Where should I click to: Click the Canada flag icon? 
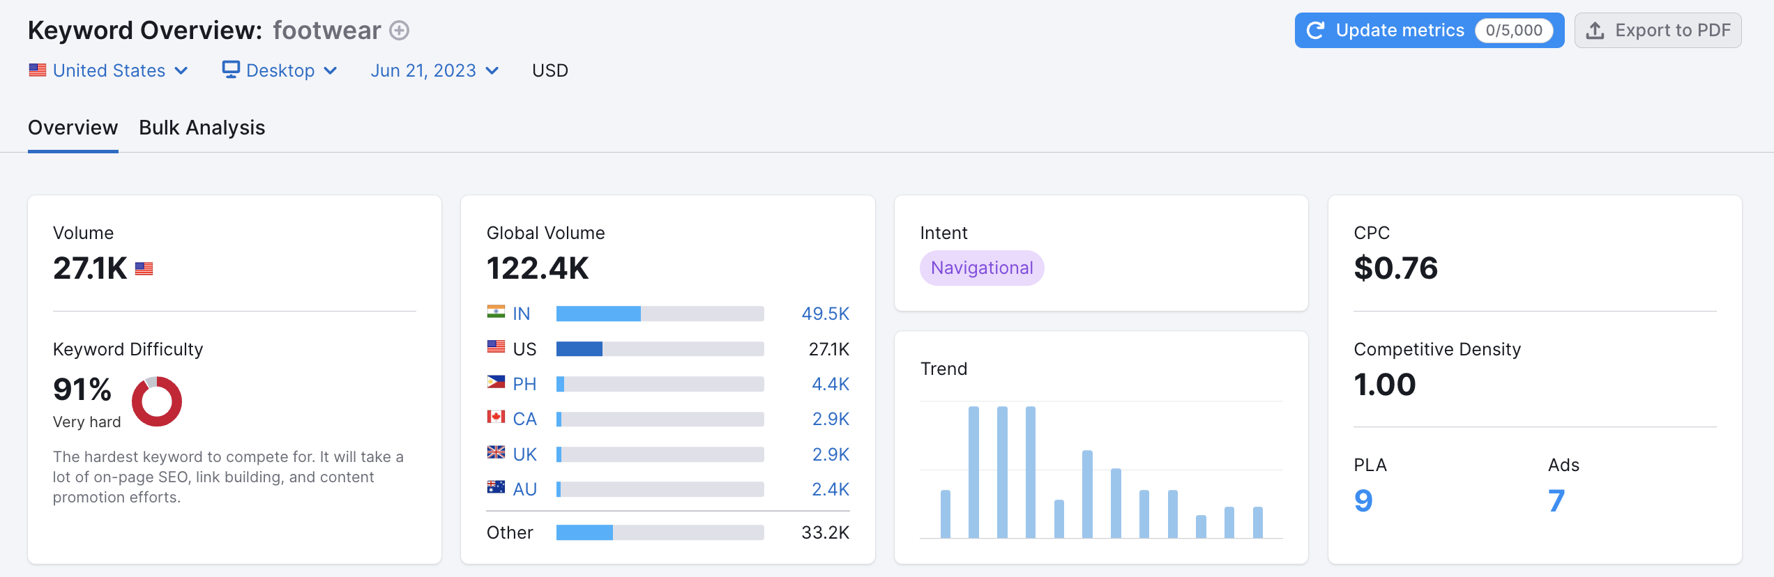point(496,417)
